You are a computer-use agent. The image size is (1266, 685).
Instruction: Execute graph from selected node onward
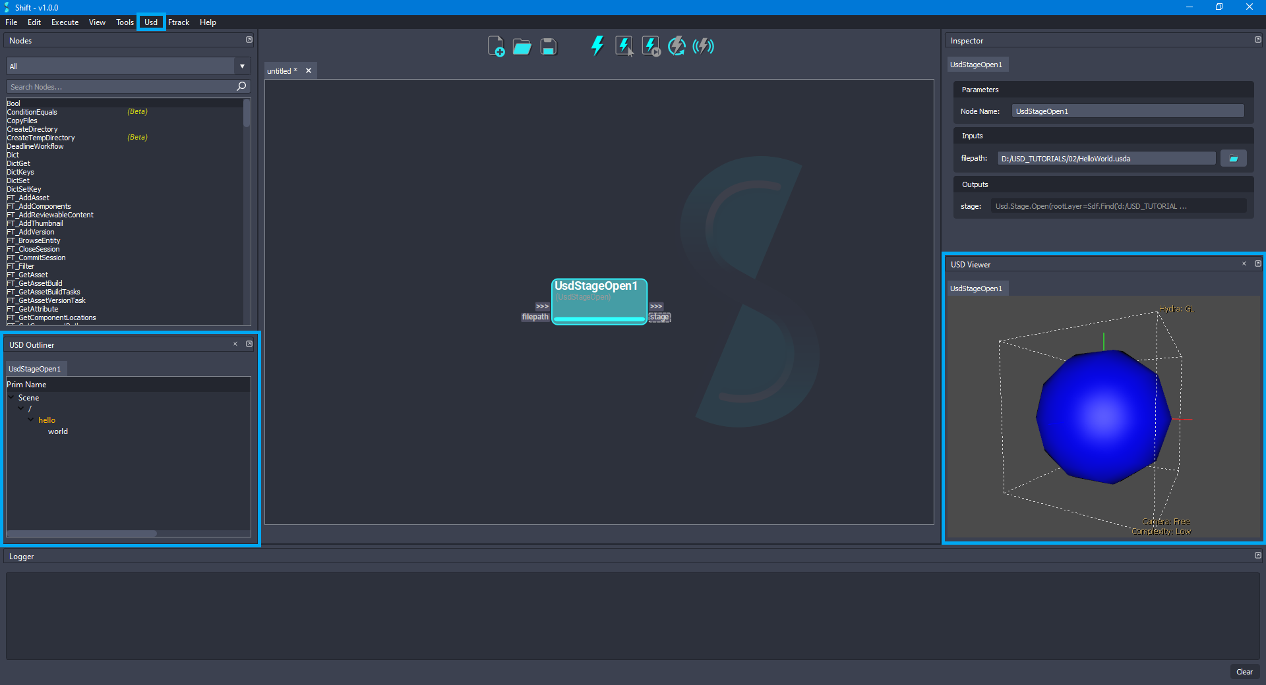coord(650,46)
